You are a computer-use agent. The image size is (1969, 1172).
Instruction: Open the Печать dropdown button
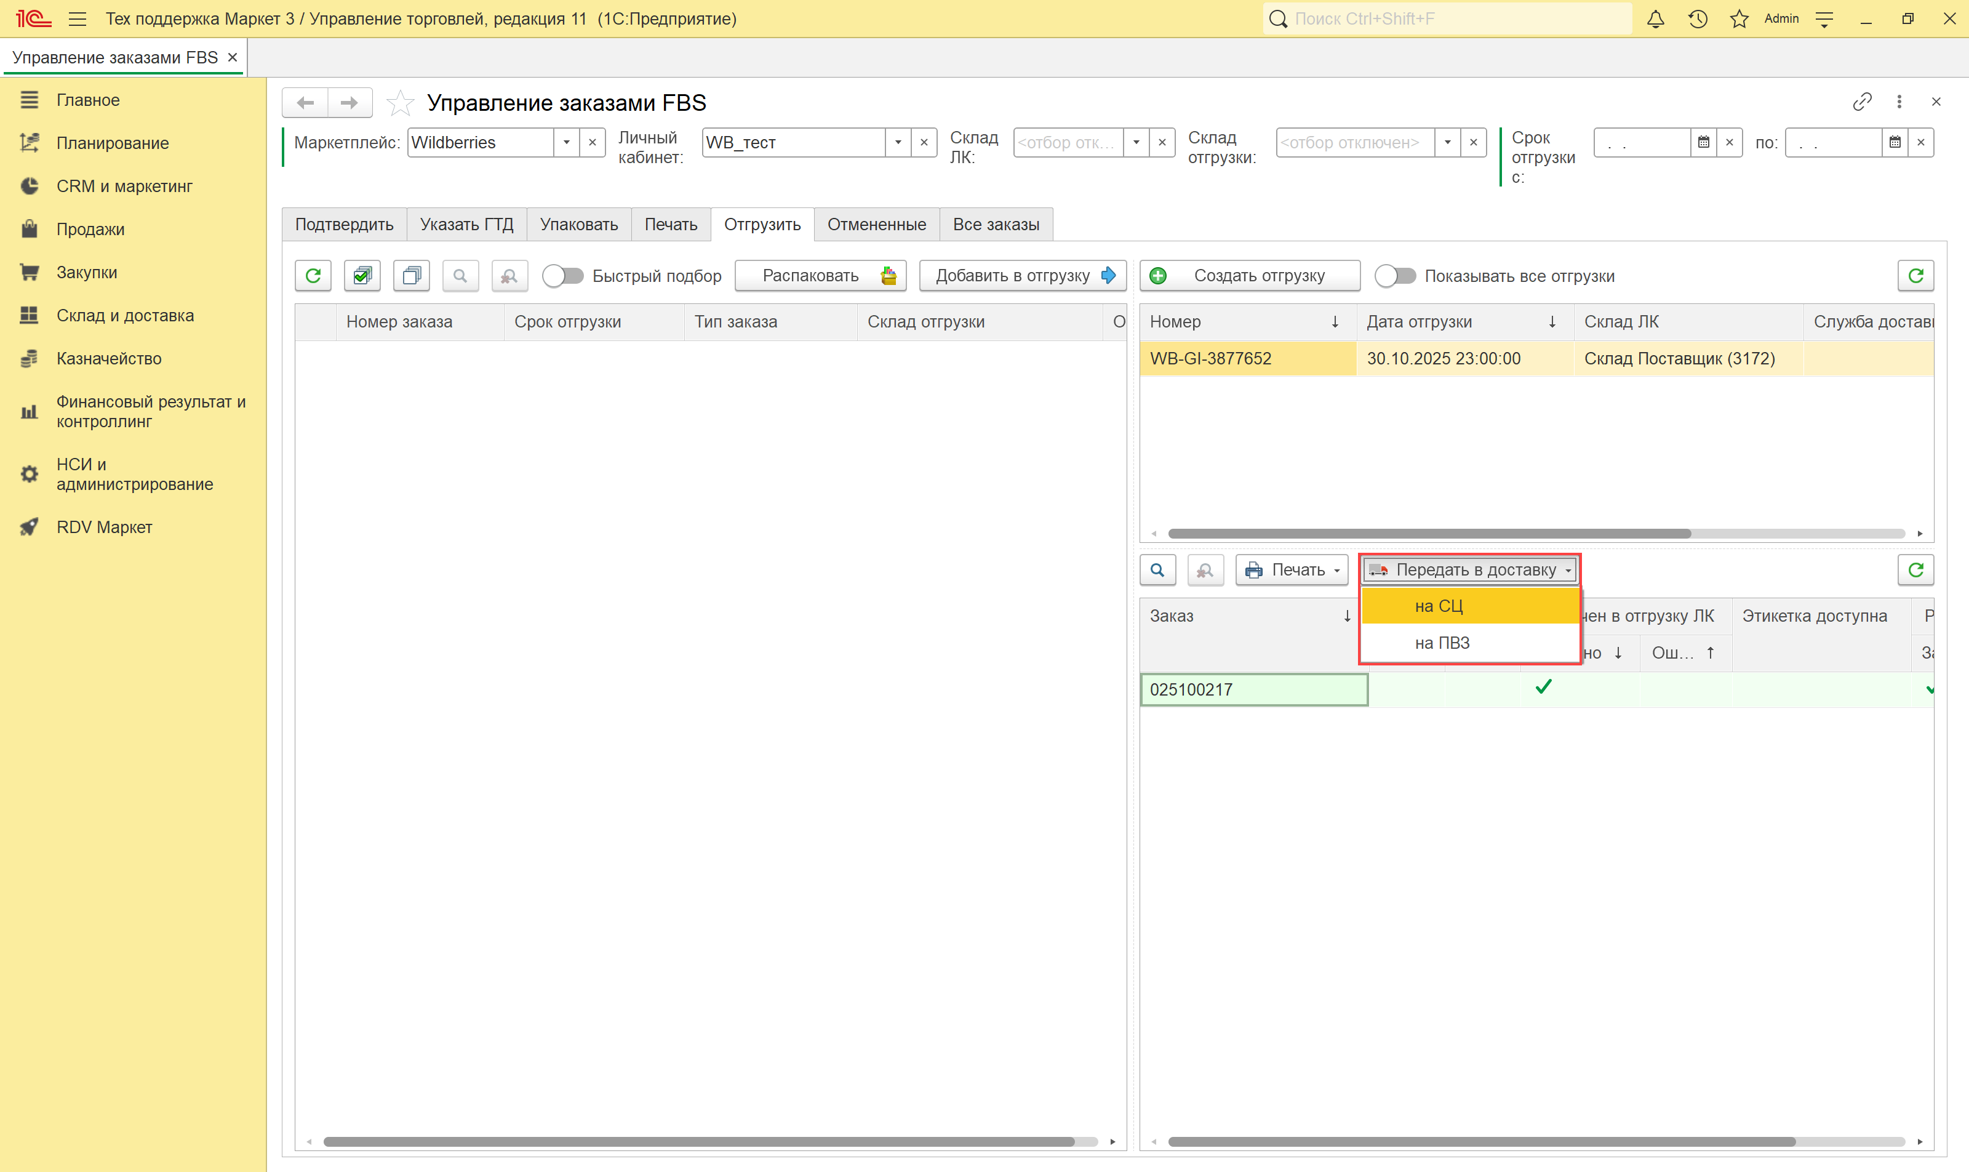pos(1292,570)
